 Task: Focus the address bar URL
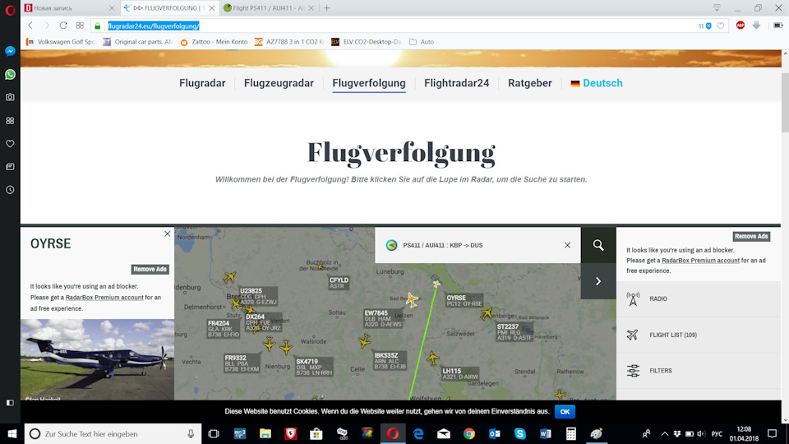point(154,26)
